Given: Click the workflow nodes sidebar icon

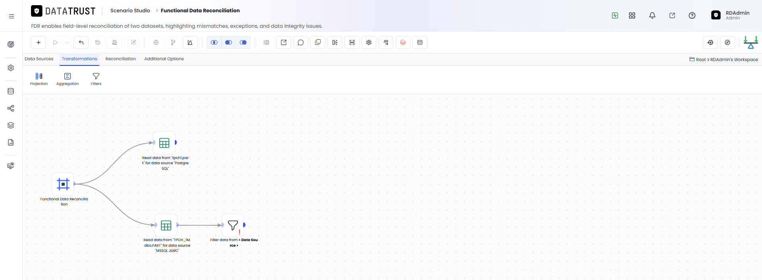Looking at the screenshot, I should [11, 108].
